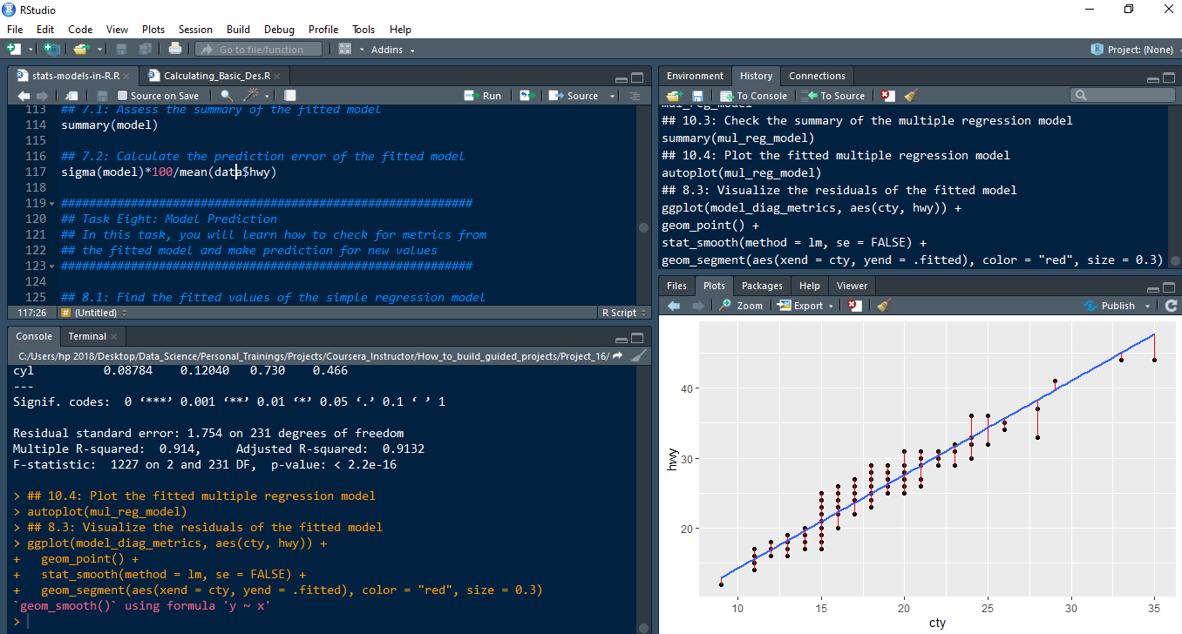This screenshot has width=1182, height=634.
Task: Toggle the Source on Save checkbox
Action: 123,96
